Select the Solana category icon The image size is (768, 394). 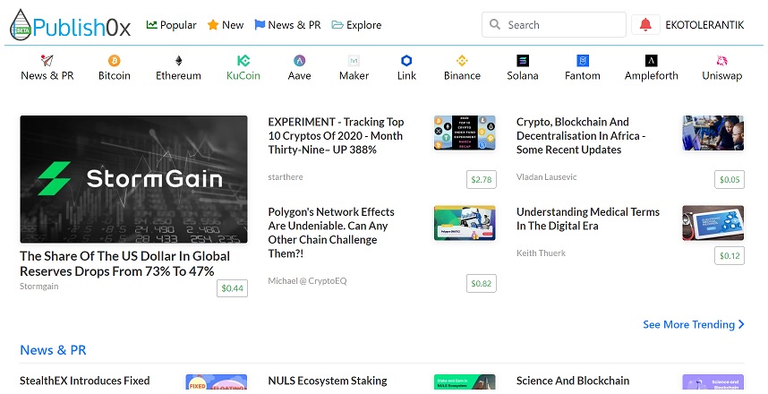coord(523,61)
